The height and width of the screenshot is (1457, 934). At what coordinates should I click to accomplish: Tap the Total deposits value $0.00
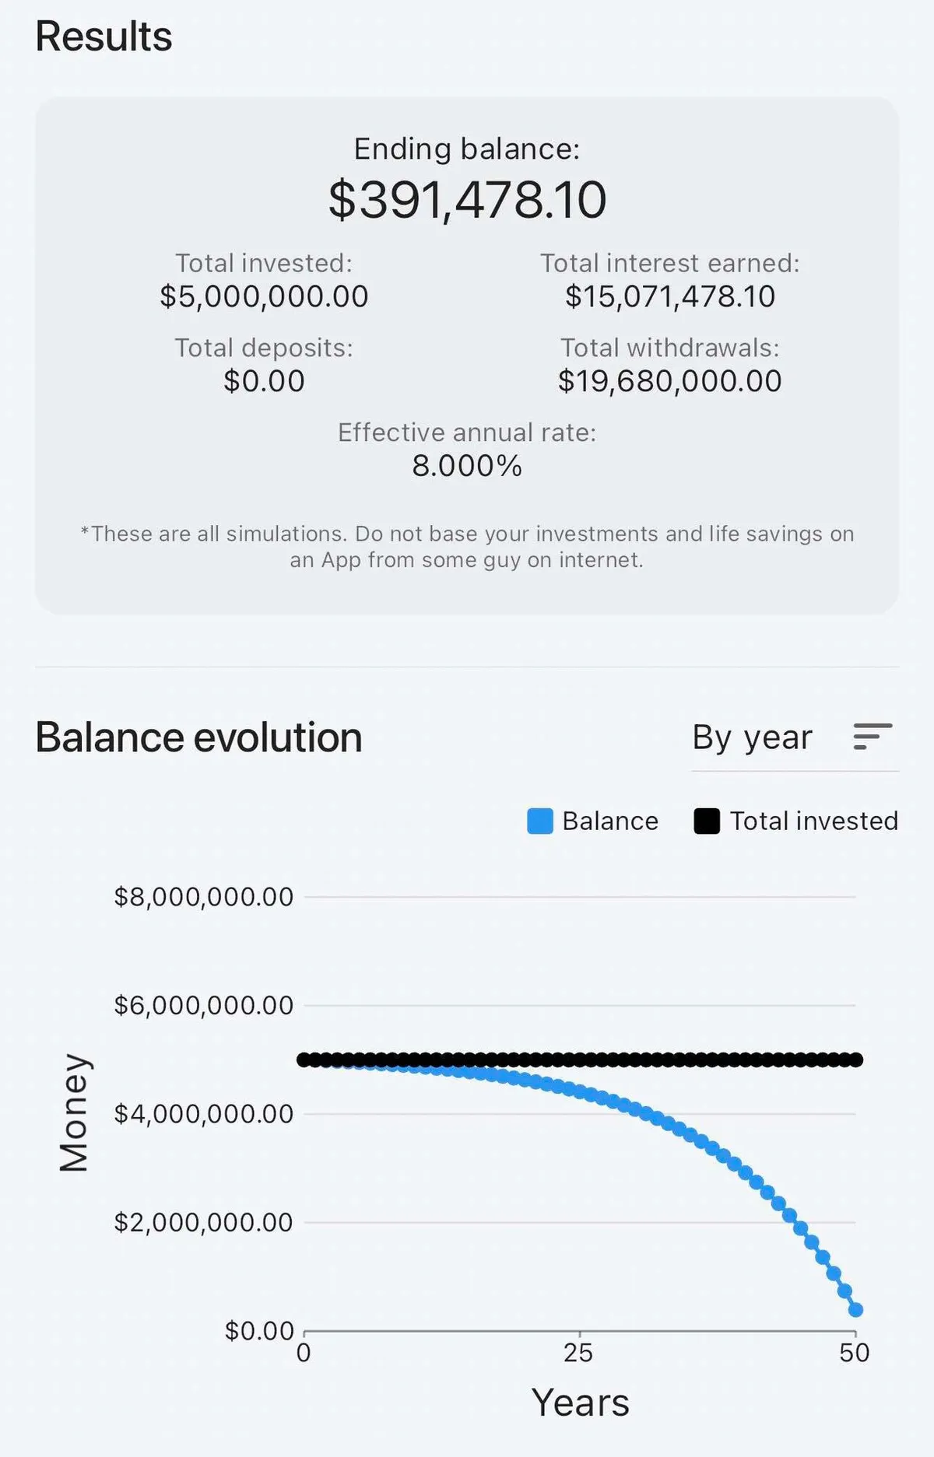pos(264,381)
